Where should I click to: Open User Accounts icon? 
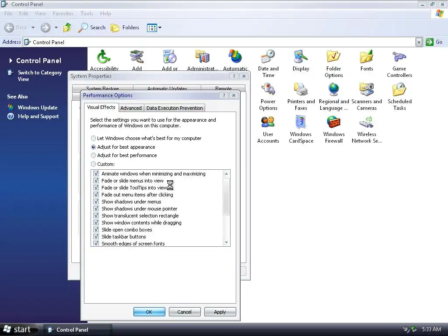pos(268,122)
